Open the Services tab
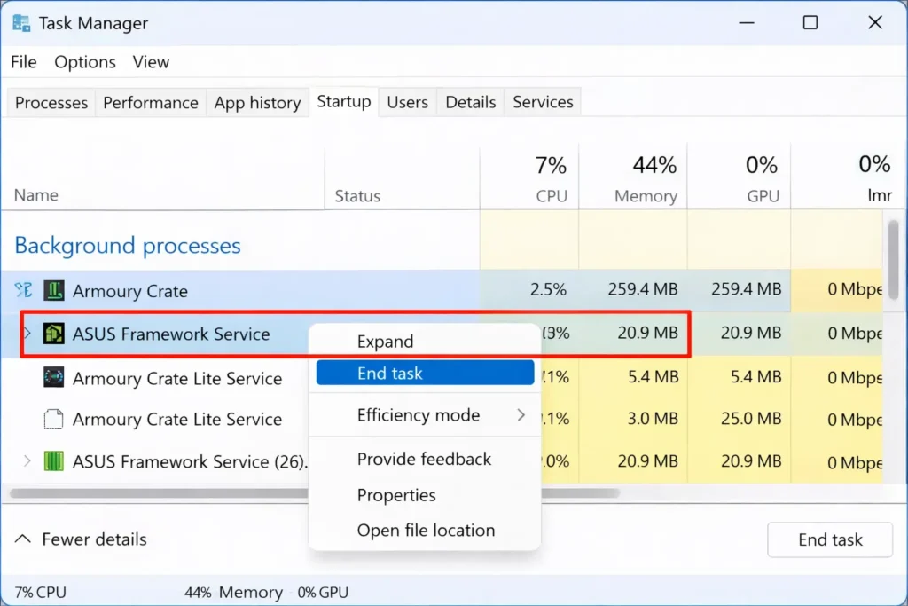This screenshot has width=908, height=606. [543, 103]
